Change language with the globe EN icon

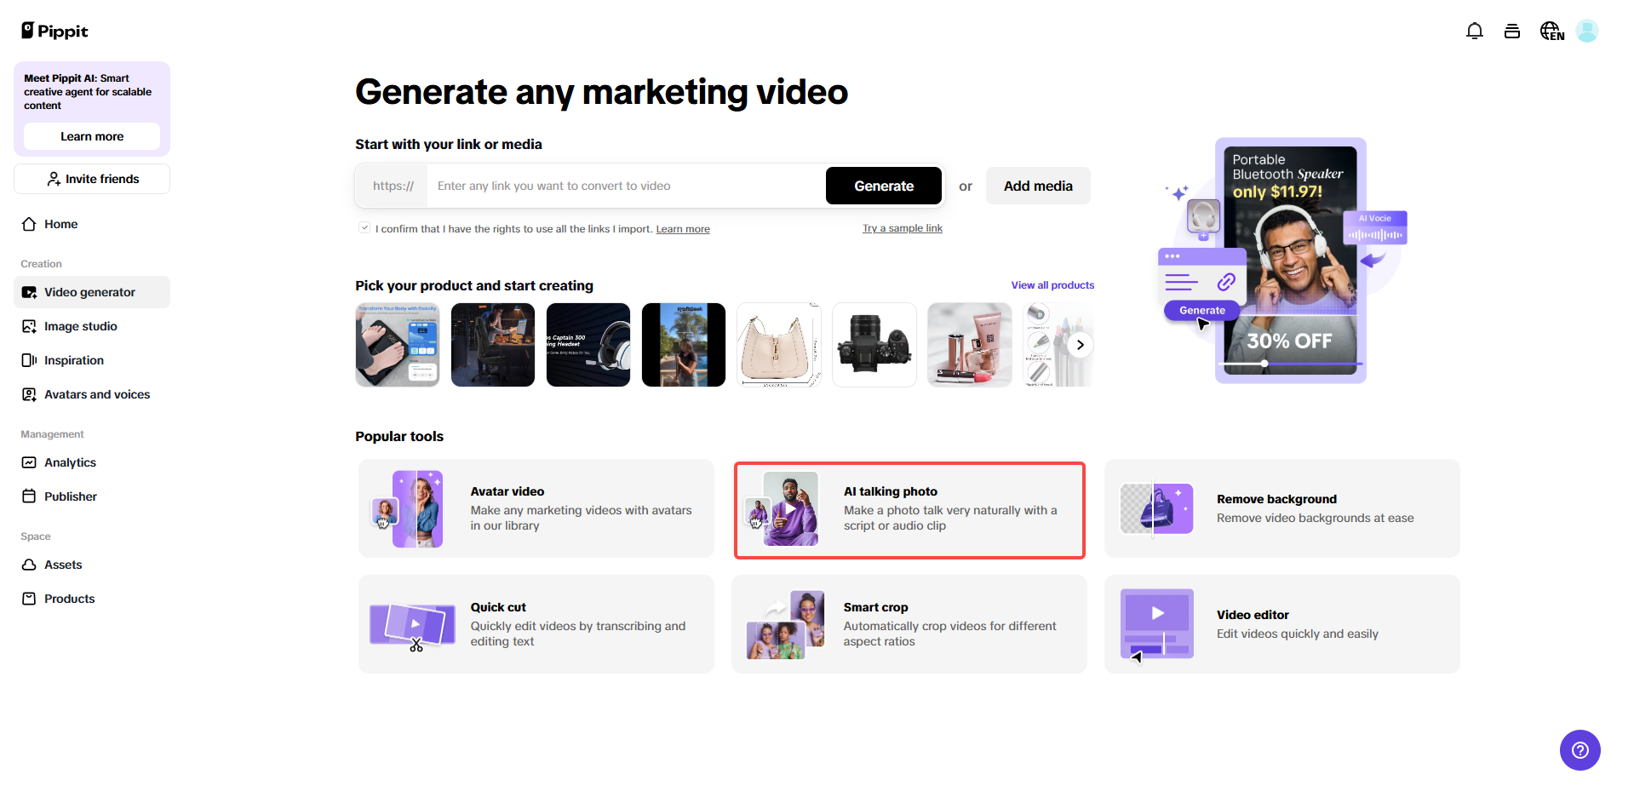click(x=1551, y=31)
